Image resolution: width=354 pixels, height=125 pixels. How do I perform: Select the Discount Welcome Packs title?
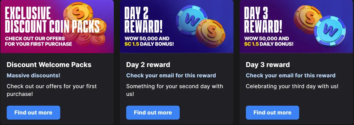point(49,65)
